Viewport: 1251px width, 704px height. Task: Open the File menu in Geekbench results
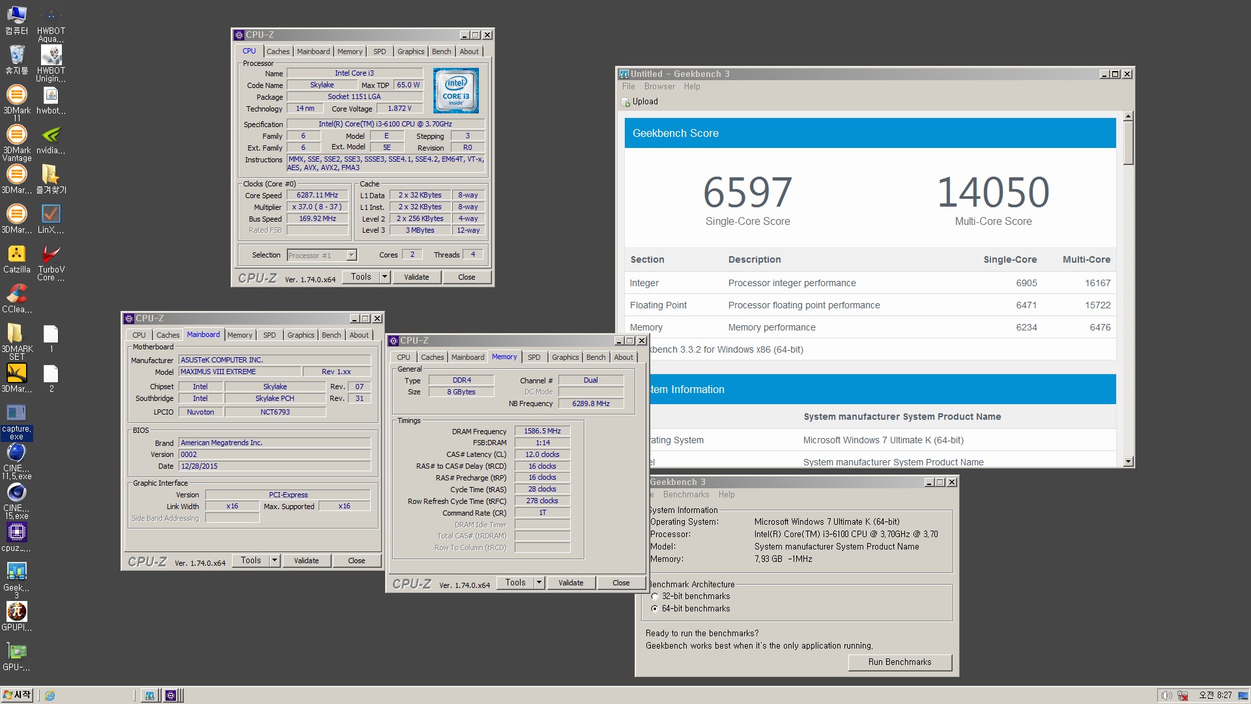coord(628,87)
